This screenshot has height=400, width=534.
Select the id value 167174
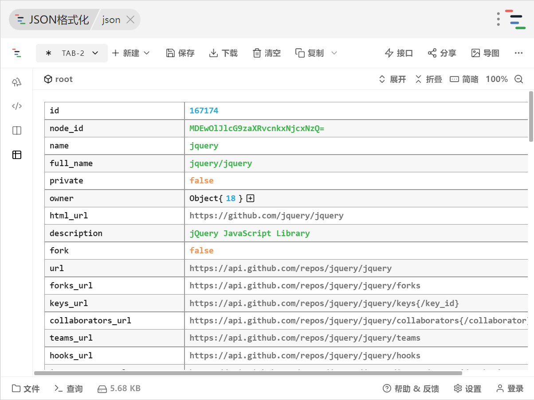204,111
